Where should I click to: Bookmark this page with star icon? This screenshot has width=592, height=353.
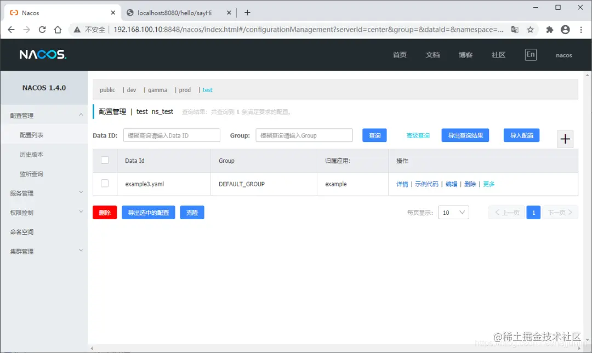[531, 30]
